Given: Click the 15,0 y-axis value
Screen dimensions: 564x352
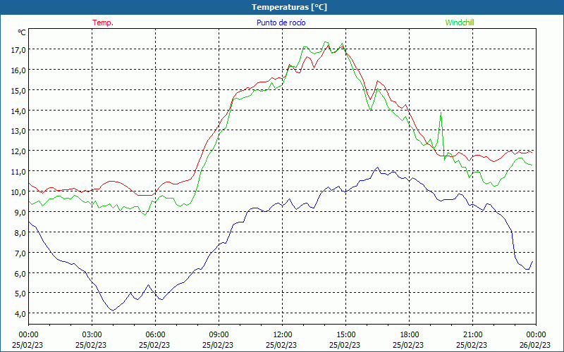Looking at the screenshot, I should point(18,91).
